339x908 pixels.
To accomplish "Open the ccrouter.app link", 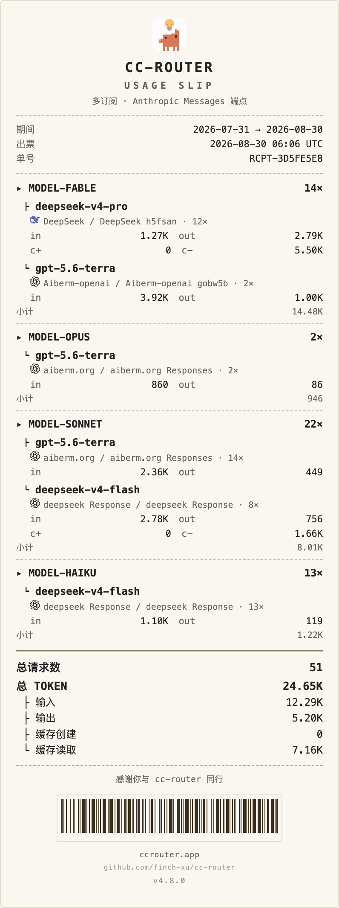I will 169,855.
